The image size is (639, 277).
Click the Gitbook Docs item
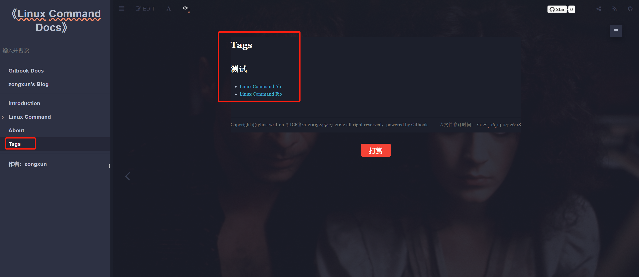pyautogui.click(x=26, y=70)
